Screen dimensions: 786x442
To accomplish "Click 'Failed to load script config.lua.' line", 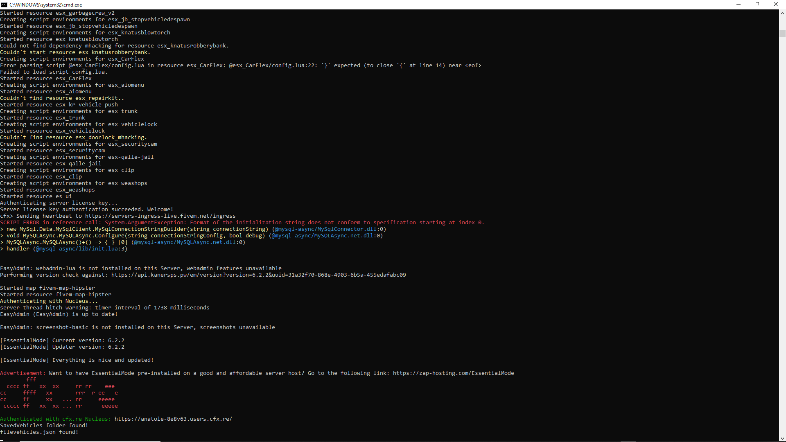I will (54, 72).
